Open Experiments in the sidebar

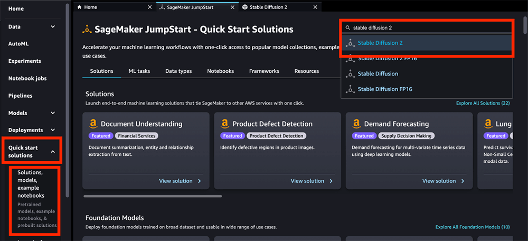tap(25, 61)
